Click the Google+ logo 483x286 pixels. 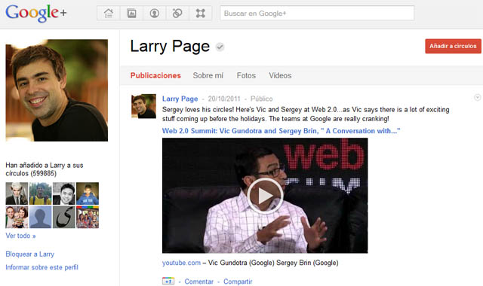(x=35, y=13)
